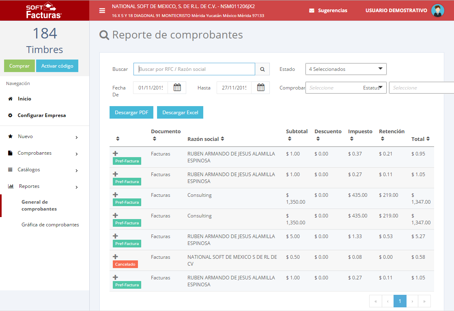
Task: Click the user avatar icon
Action: point(438,11)
